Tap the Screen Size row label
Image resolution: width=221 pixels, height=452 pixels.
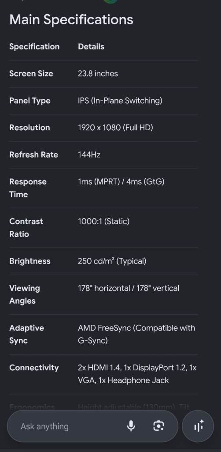(x=31, y=74)
